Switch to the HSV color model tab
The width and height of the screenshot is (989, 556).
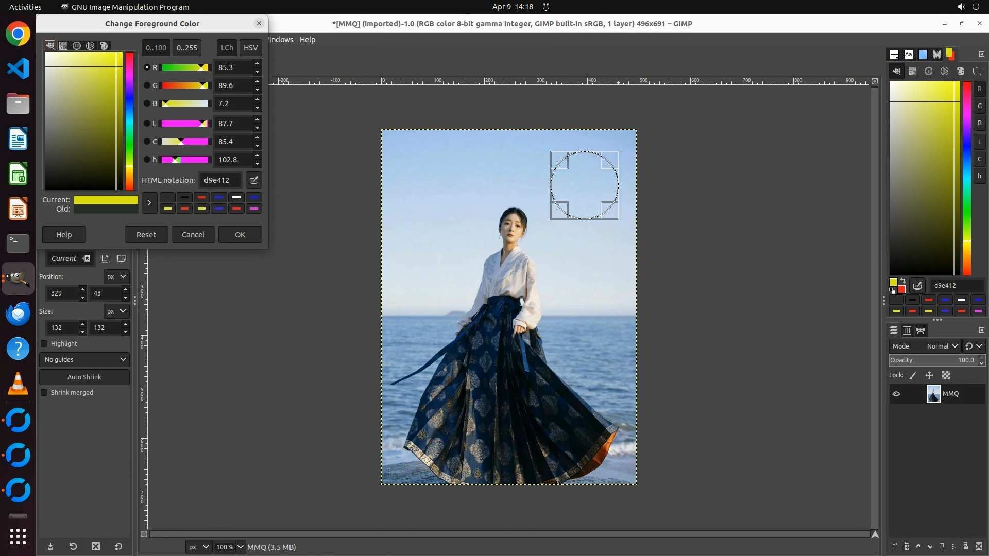tap(250, 48)
